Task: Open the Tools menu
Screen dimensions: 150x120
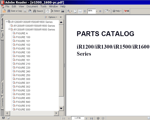Action: pos(43,6)
